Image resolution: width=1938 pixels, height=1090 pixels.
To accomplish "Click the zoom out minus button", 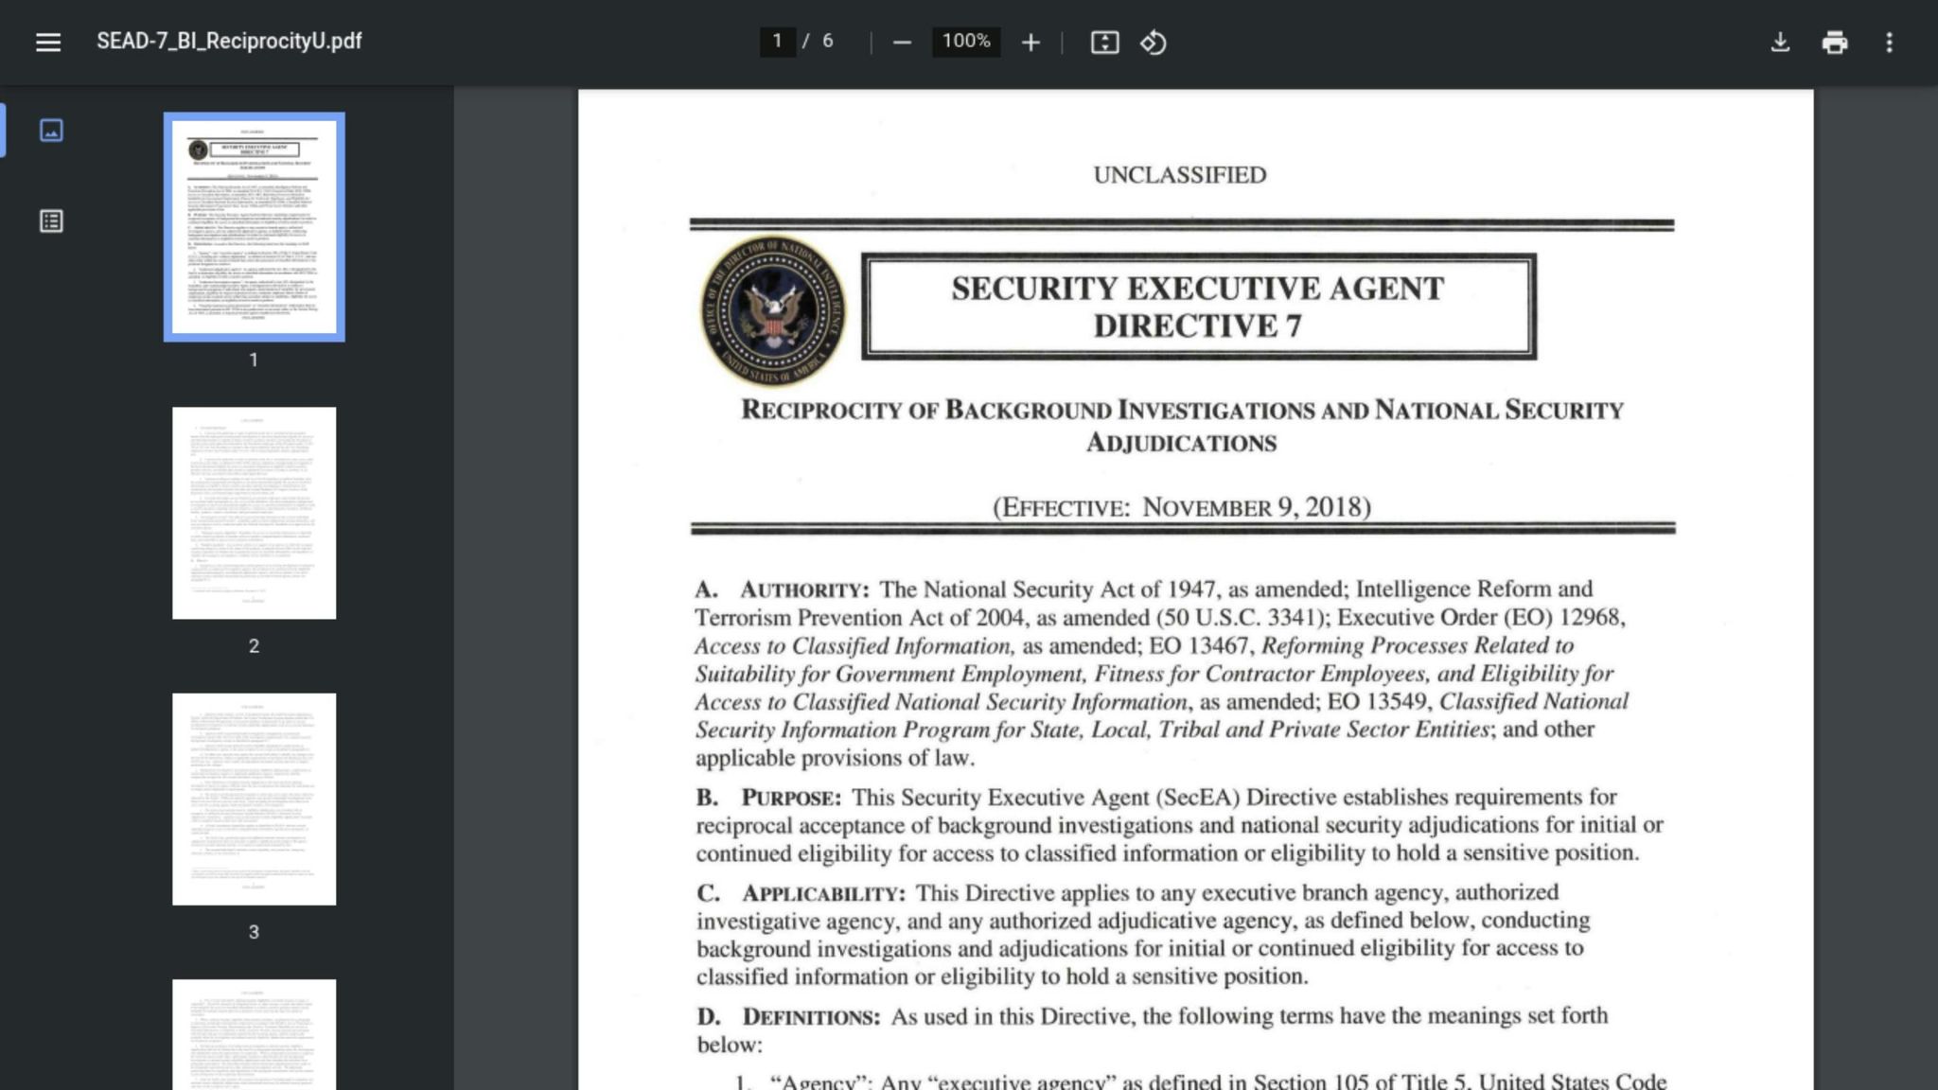I will [902, 43].
